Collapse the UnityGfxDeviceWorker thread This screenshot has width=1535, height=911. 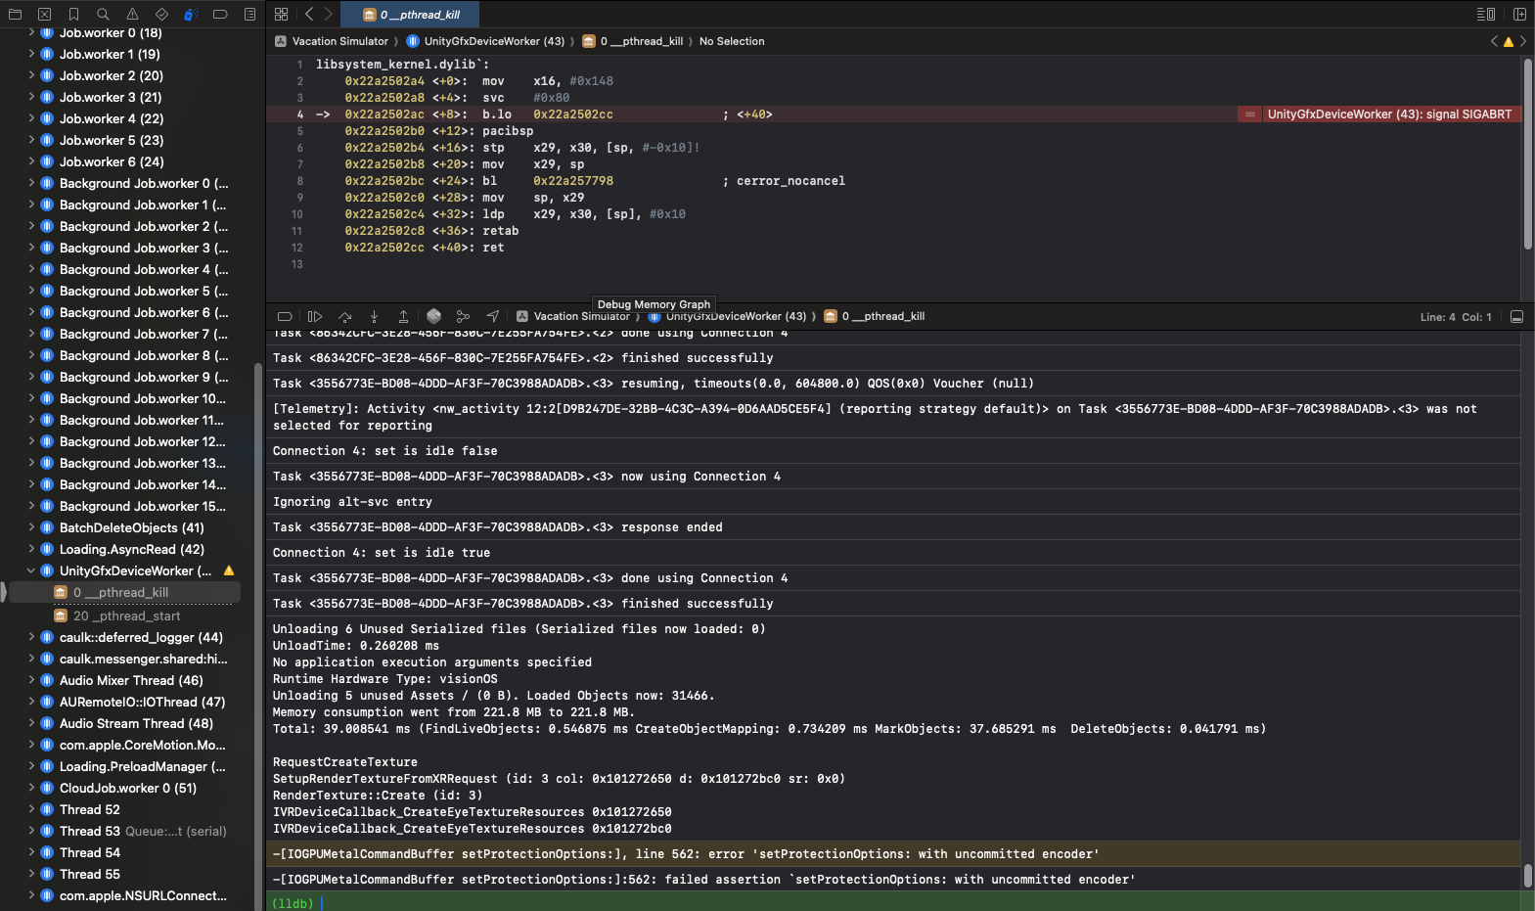(x=31, y=570)
